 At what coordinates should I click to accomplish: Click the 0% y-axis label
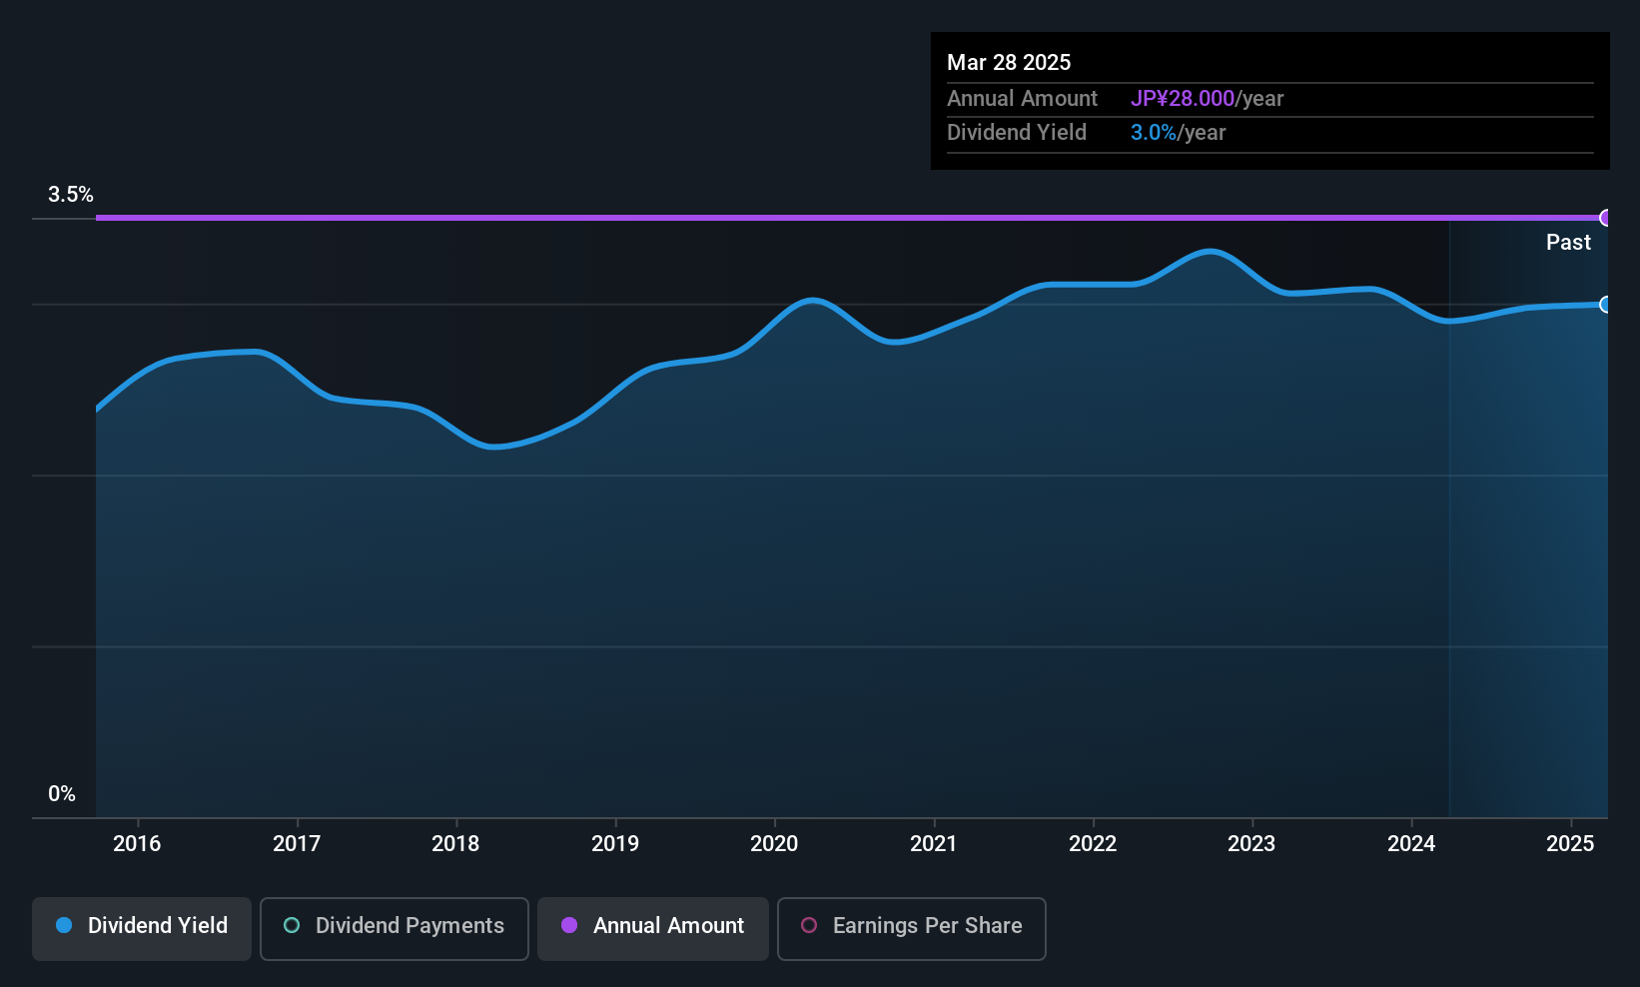61,793
